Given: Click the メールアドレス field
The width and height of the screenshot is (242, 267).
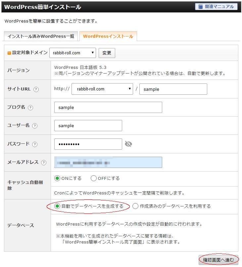Looking at the screenshot, I should (x=108, y=162).
